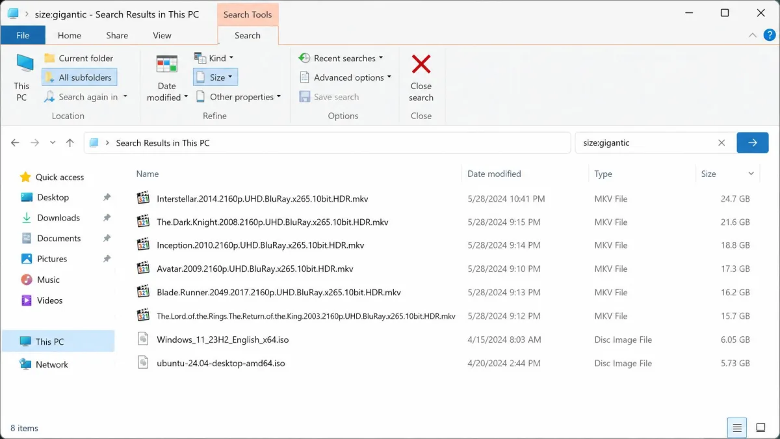Open Pictures in navigation pane

[x=44, y=259]
